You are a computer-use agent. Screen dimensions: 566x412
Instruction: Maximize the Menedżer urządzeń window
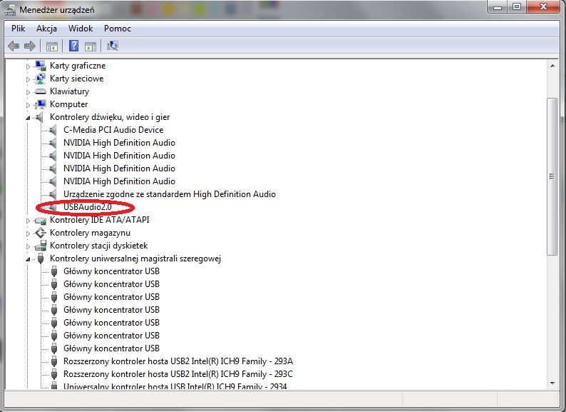point(517,7)
